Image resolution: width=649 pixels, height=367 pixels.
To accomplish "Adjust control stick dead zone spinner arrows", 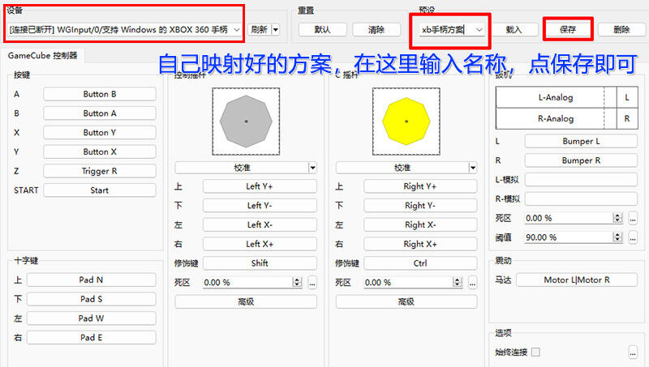I will pos(297,282).
